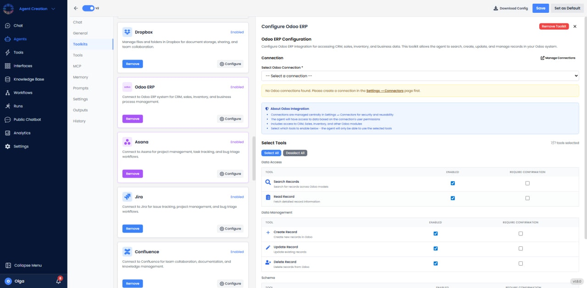
Task: Click the Jira toolkit icon
Action: (x=127, y=196)
